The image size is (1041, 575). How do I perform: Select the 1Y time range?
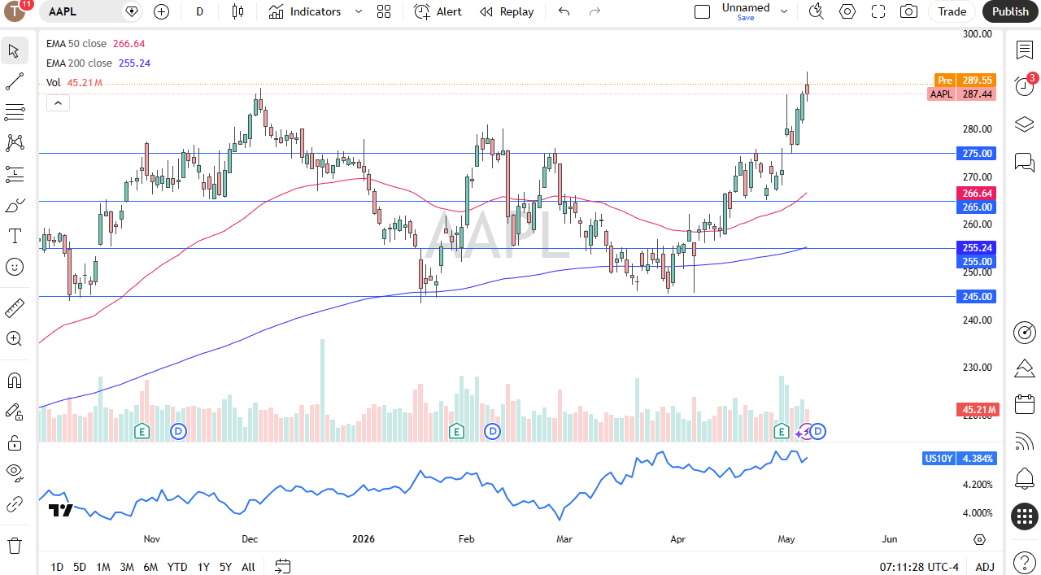(203, 567)
